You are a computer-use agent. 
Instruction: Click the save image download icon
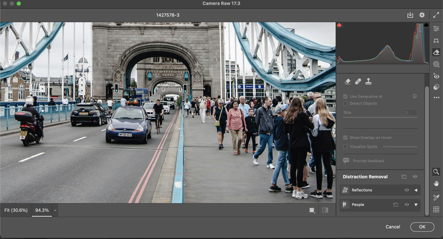(410, 15)
